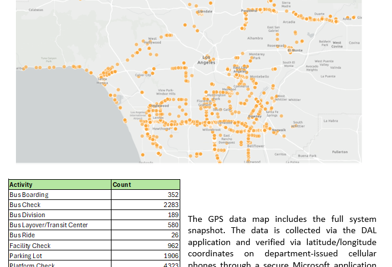Screen dimensions: 392x267
Task: Click the Los Angeles label on map
Action: pos(206,60)
